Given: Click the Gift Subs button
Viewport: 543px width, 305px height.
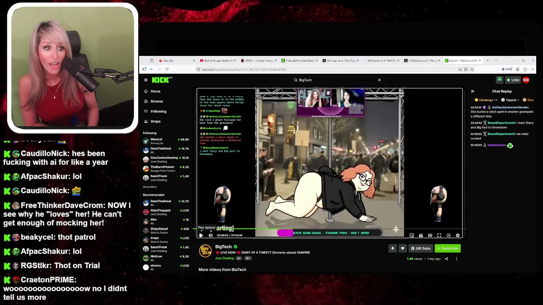Looking at the screenshot, I should coord(420,248).
